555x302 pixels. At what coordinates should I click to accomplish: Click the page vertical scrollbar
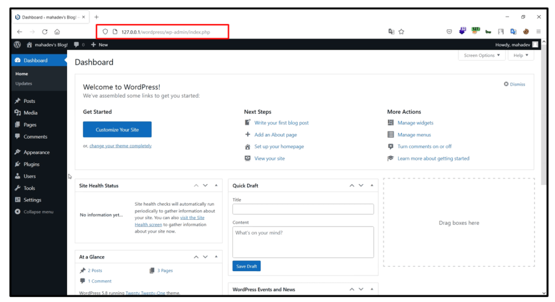(x=544, y=114)
